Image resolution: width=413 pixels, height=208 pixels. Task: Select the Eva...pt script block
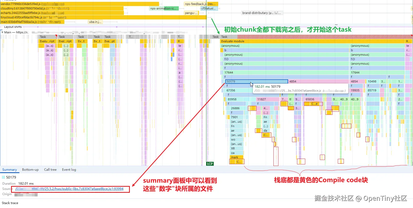110,41
